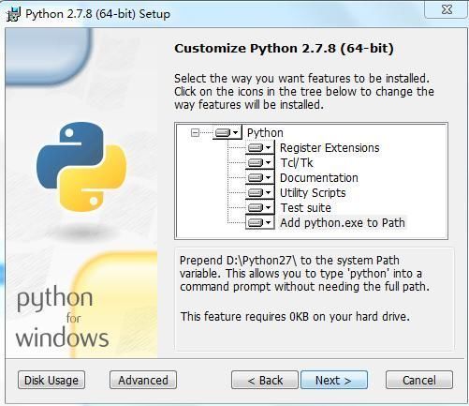Click the installer icon in the title bar

coord(13,14)
